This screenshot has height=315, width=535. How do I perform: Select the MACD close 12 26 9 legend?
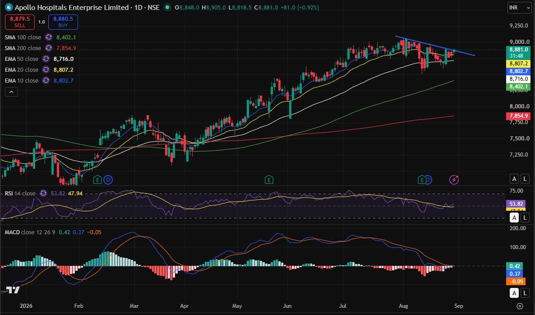pos(30,232)
